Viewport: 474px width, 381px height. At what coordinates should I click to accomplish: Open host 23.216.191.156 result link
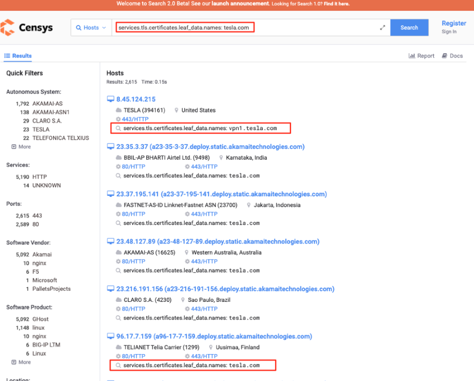tap(225, 289)
